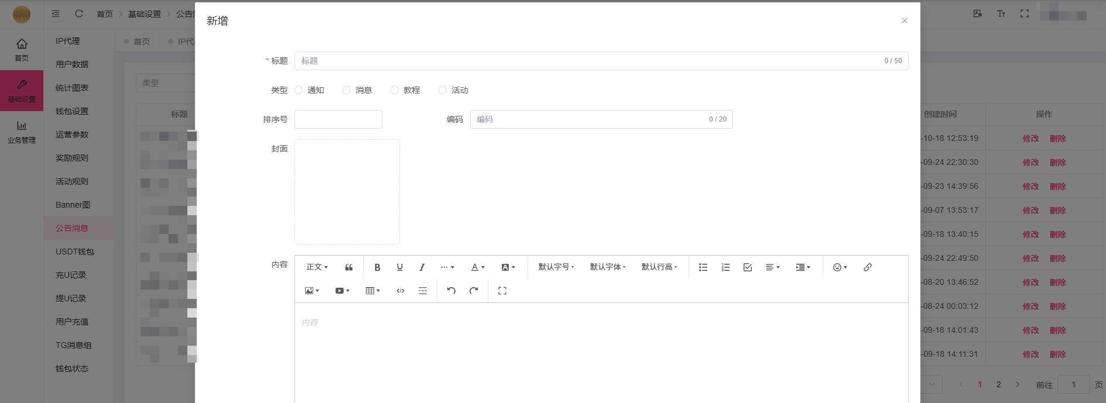Image resolution: width=1106 pixels, height=403 pixels.
Task: Apply underline formatting in editor
Action: [399, 267]
